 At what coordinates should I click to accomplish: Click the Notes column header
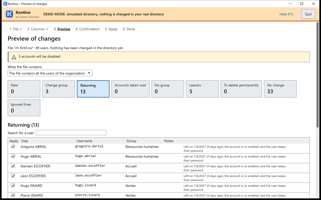[x=169, y=141]
